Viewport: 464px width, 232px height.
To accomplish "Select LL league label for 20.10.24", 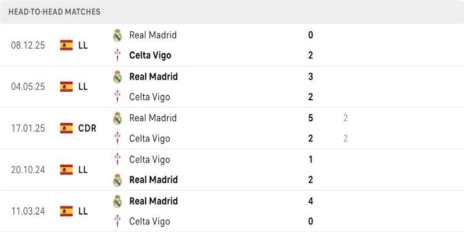I will pyautogui.click(x=83, y=169).
